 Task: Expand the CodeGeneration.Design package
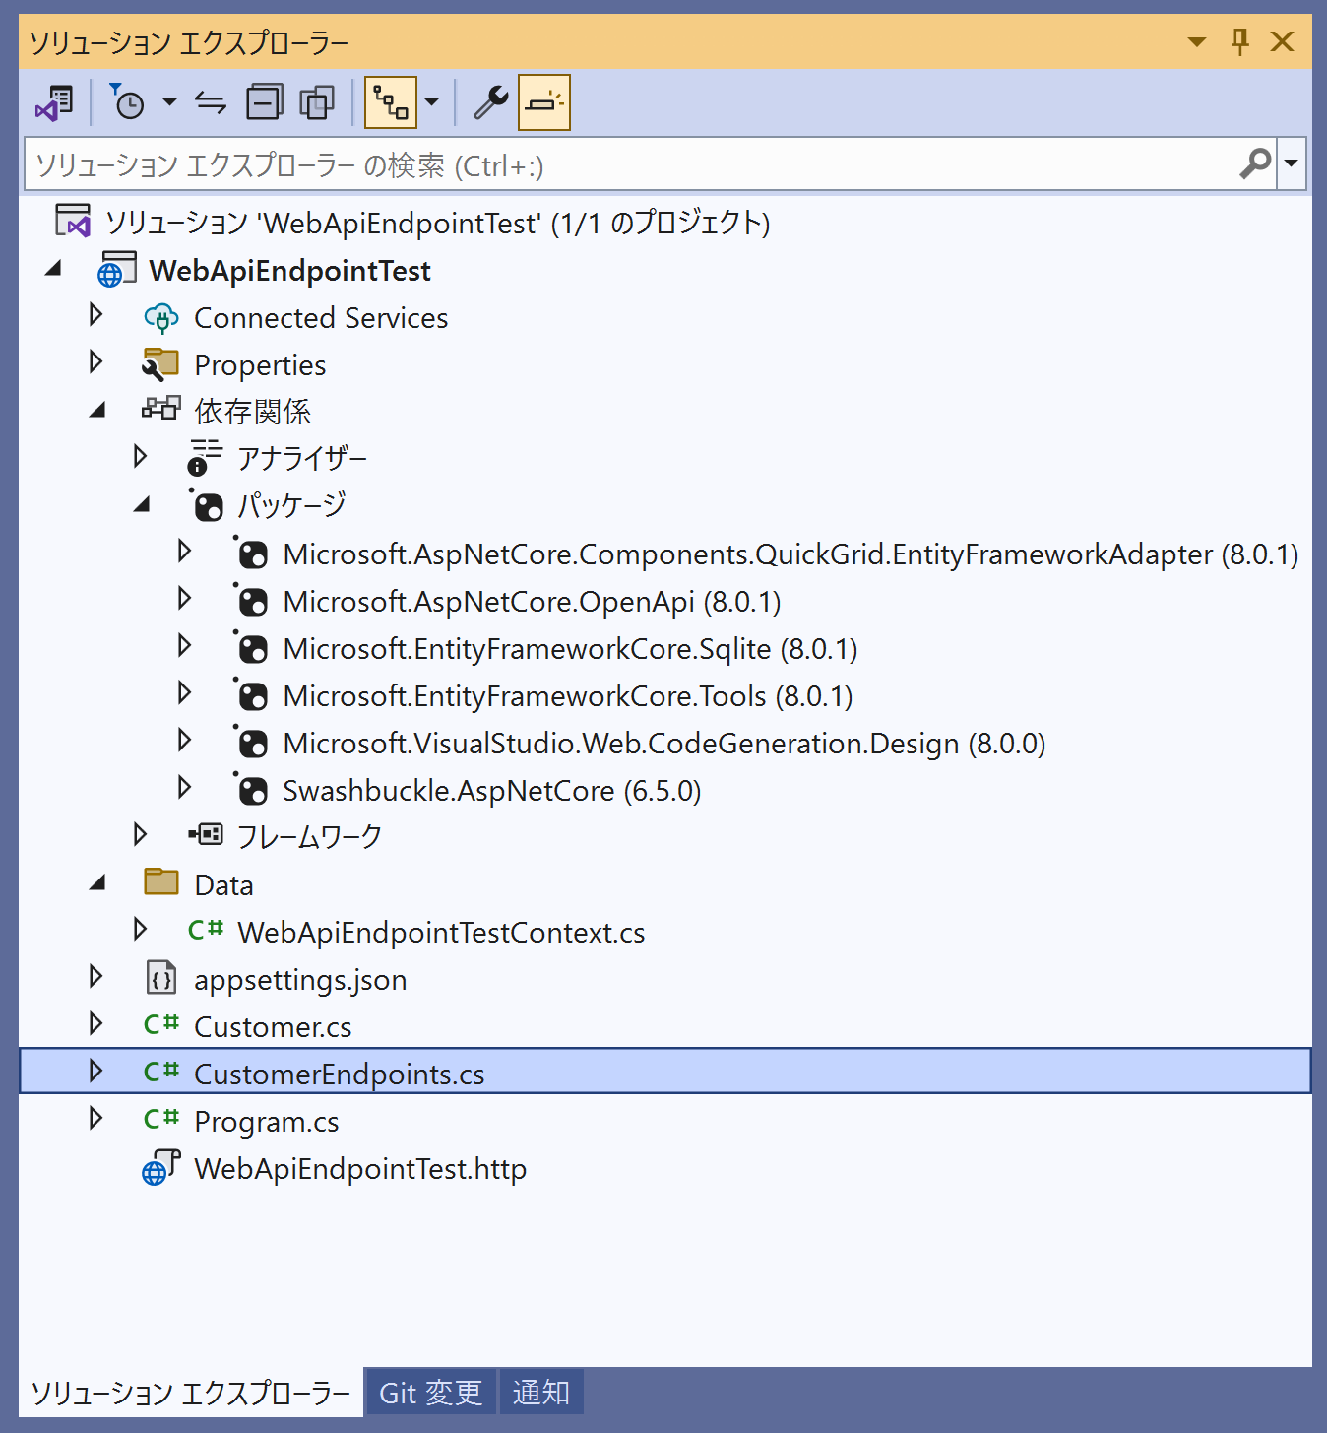coord(184,740)
